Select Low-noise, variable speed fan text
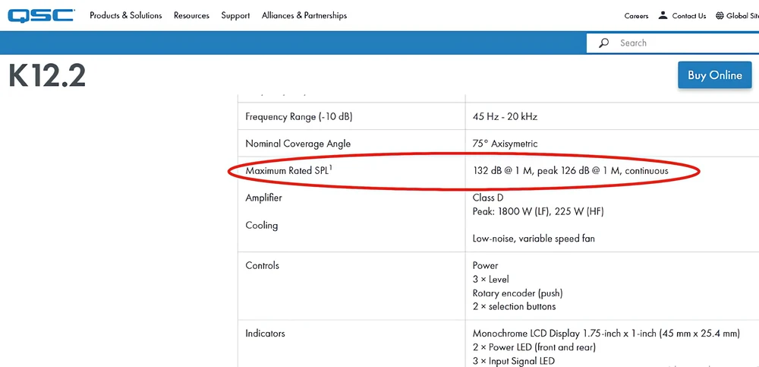The width and height of the screenshot is (759, 367). (534, 239)
